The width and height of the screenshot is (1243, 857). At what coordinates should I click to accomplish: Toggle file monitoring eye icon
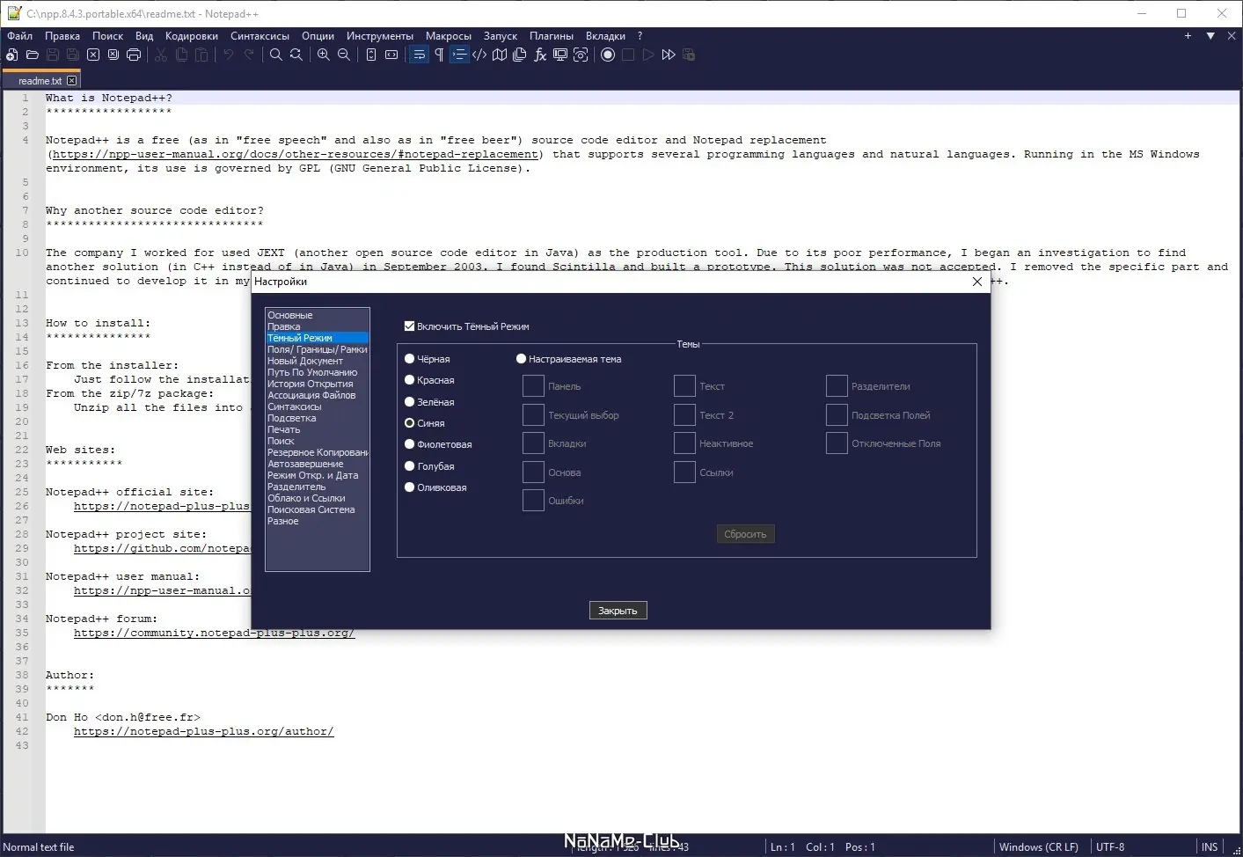[581, 55]
